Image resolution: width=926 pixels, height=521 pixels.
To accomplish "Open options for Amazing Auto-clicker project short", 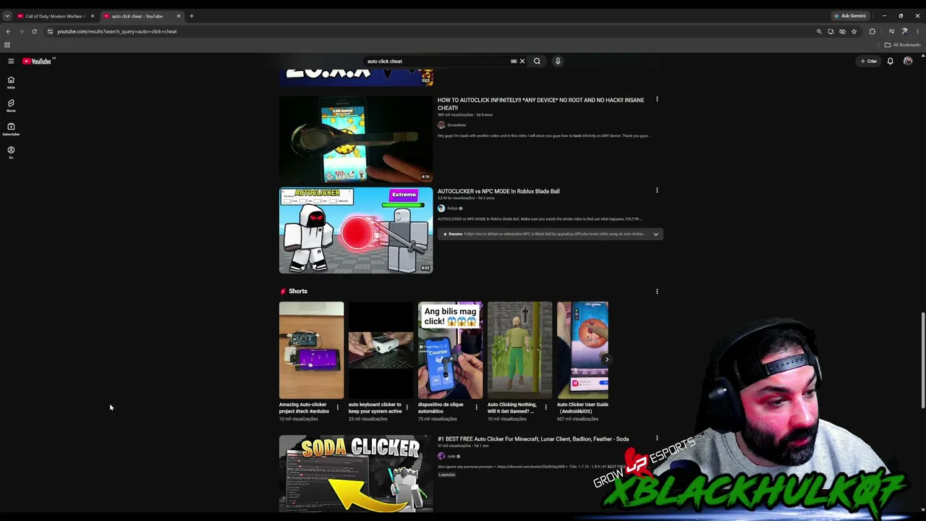I will click(x=337, y=407).
